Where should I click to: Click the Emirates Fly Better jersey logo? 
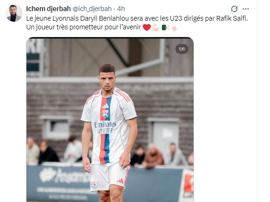click(x=105, y=127)
